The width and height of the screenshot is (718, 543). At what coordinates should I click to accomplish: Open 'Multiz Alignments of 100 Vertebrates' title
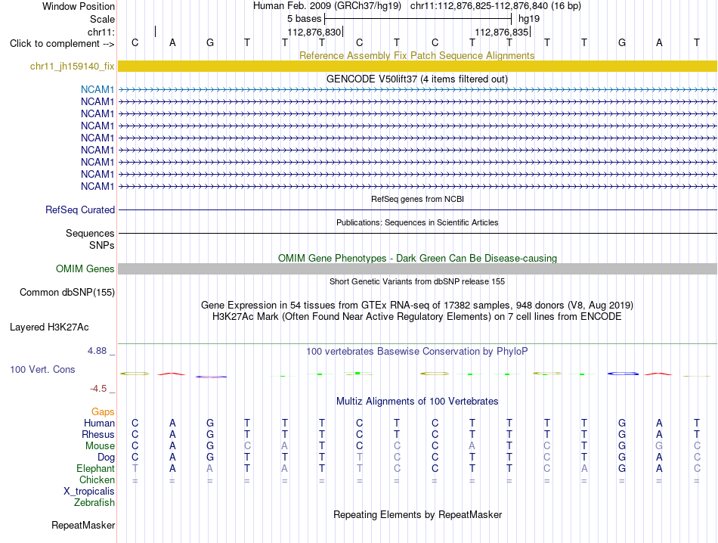pyautogui.click(x=417, y=402)
